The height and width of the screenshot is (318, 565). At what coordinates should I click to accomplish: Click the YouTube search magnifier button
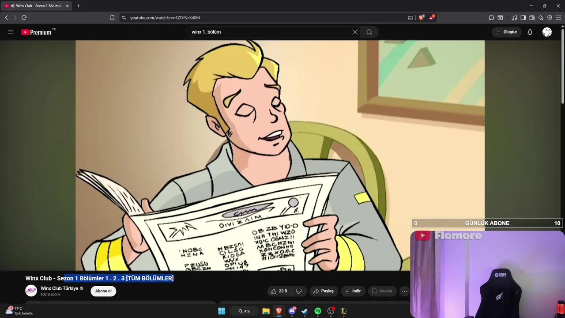[369, 32]
